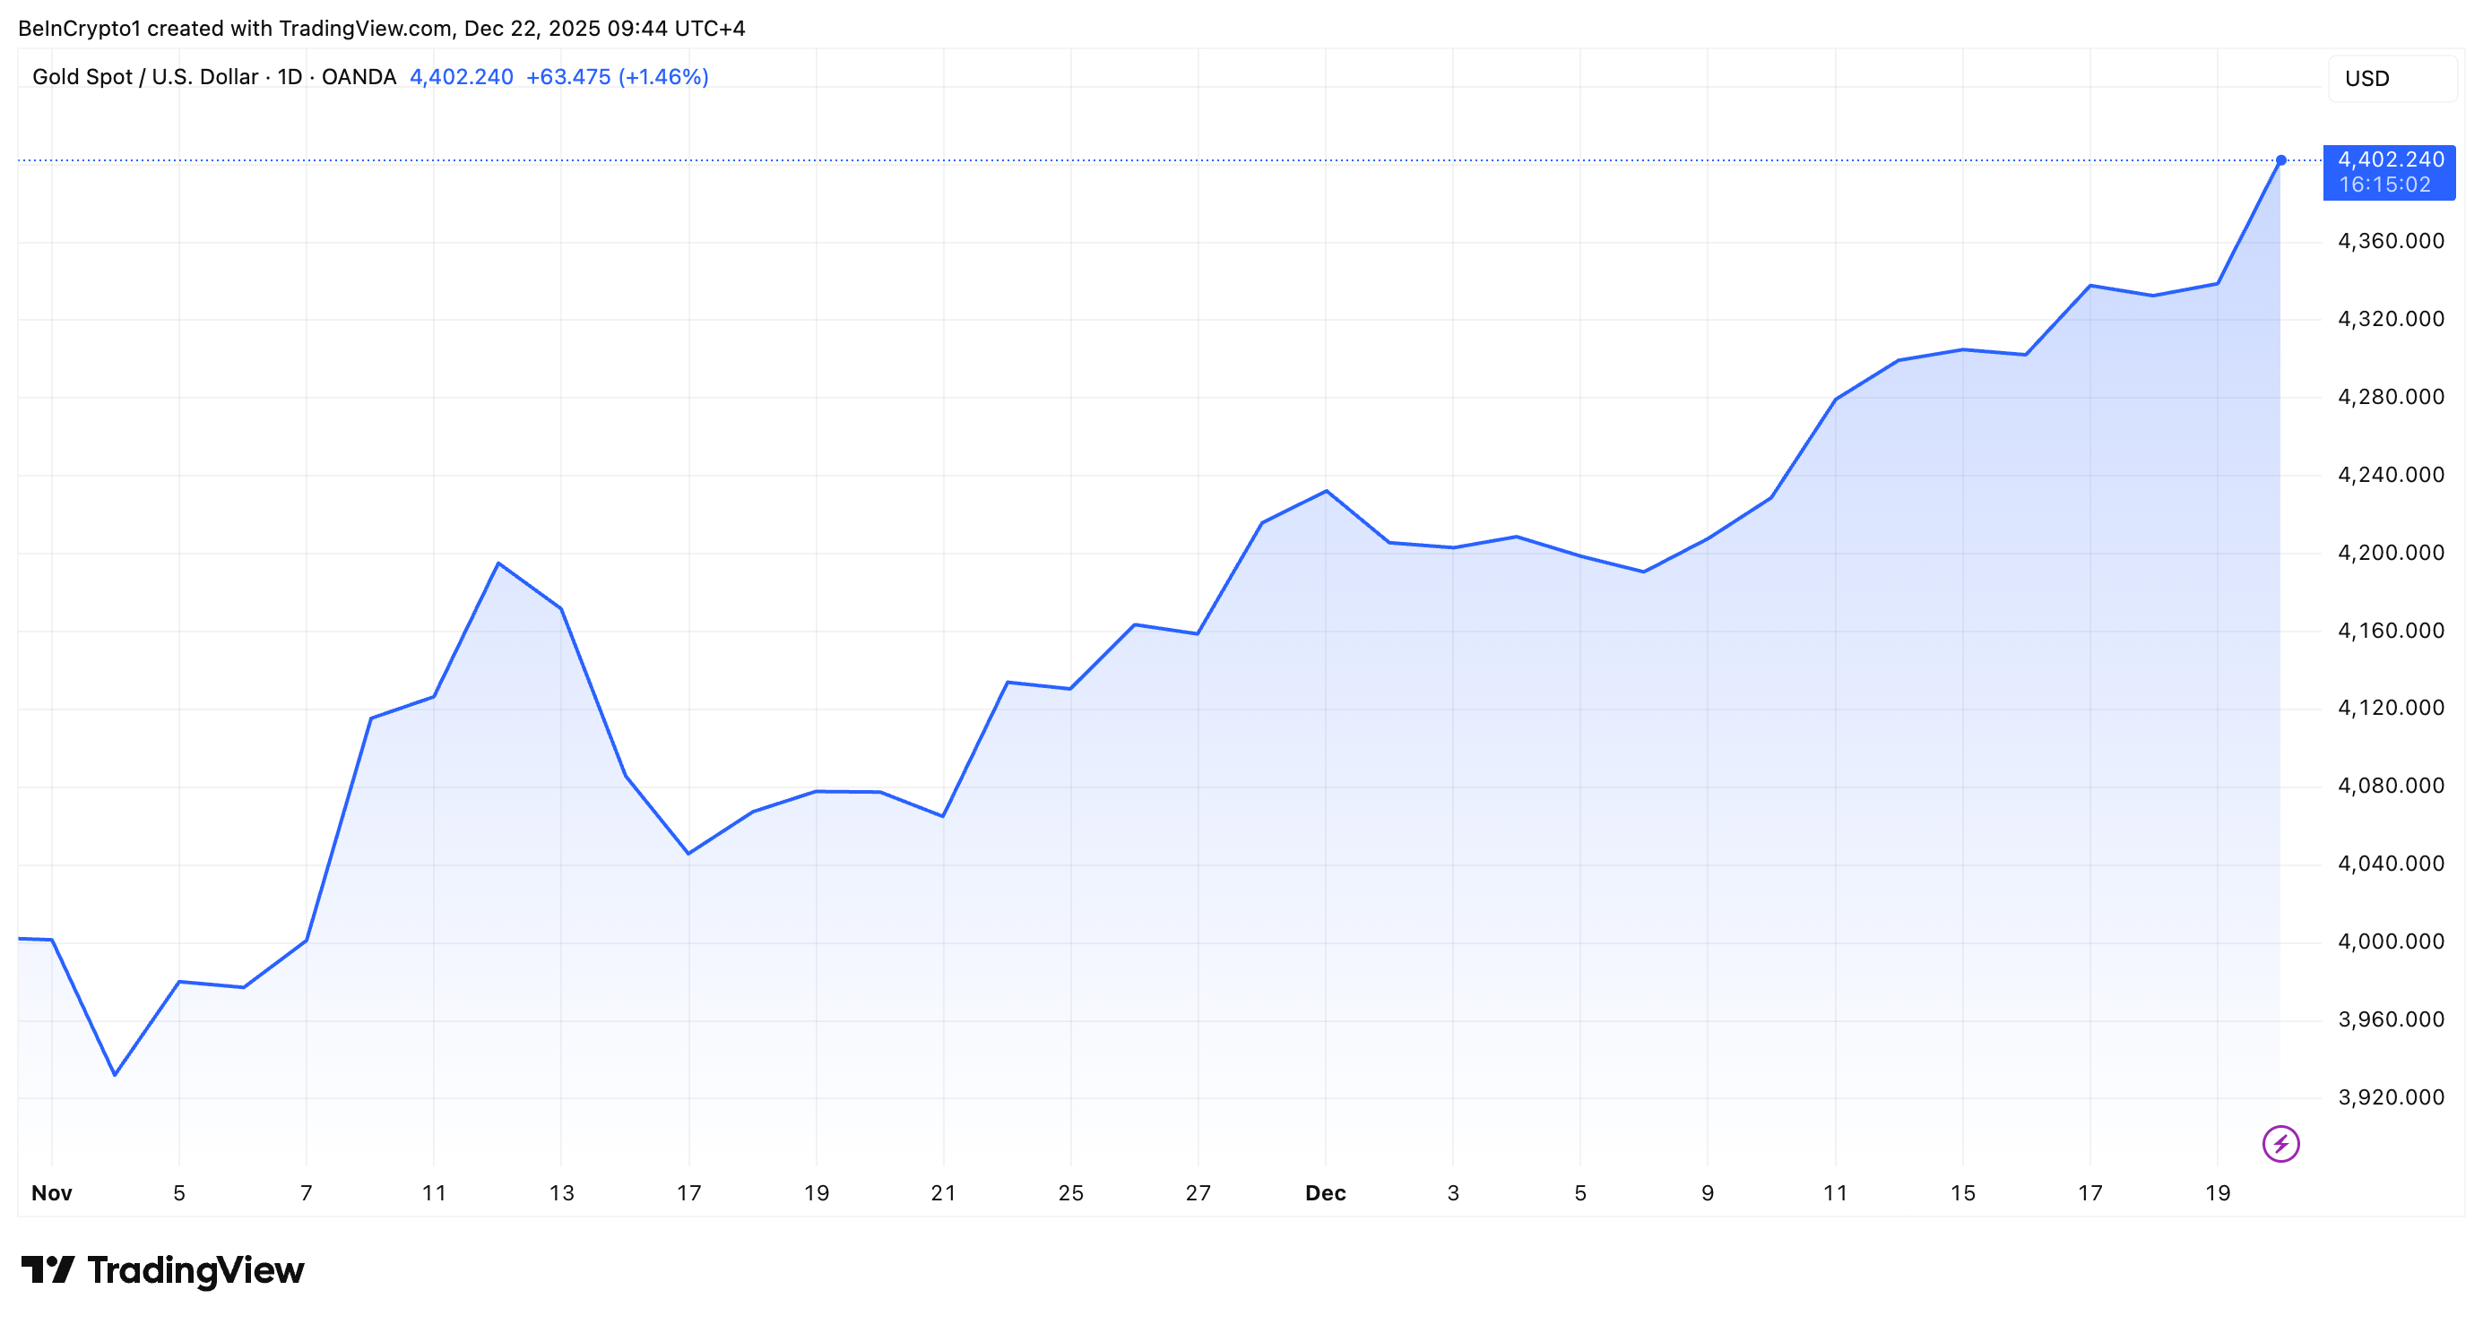Select the Nov label on time axis
The image size is (2483, 1324).
tap(51, 1193)
